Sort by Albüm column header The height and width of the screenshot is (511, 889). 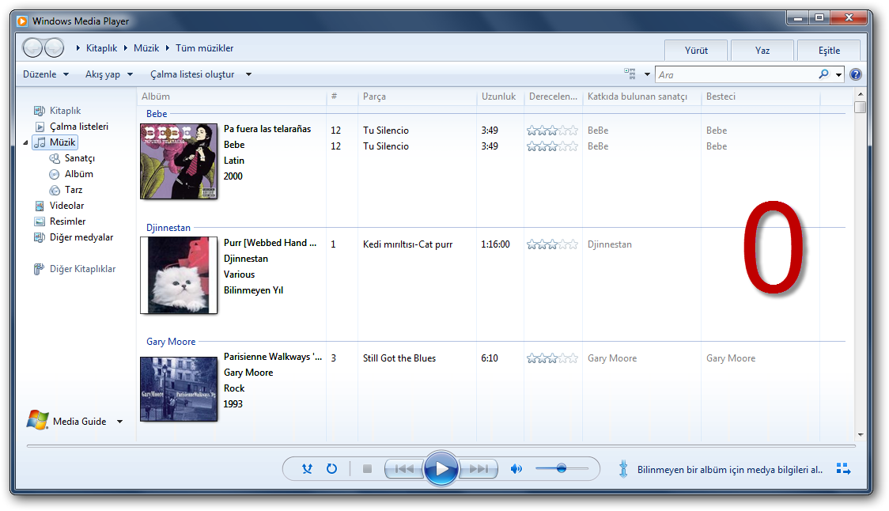pos(232,97)
